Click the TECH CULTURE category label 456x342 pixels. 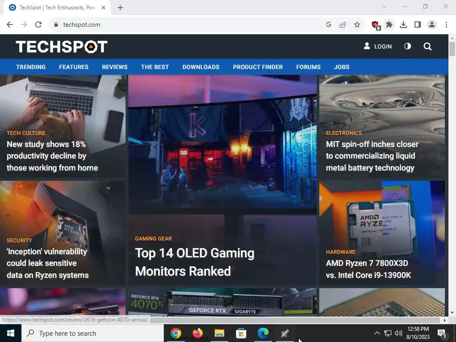[26, 133]
